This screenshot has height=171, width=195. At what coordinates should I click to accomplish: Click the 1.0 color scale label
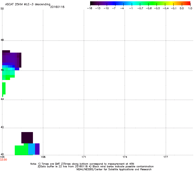click(x=190, y=8)
